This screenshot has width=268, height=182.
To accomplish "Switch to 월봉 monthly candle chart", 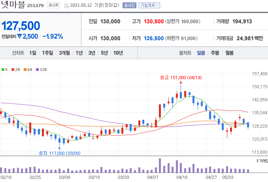I will [x=229, y=53].
